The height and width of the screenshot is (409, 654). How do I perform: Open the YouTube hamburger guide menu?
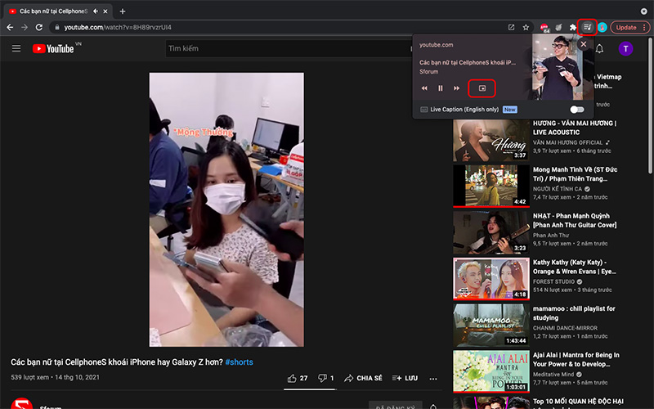click(16, 48)
